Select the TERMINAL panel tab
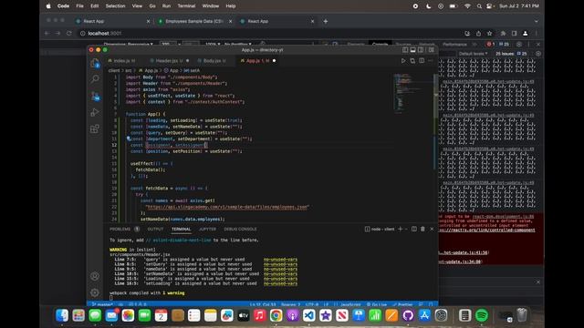This screenshot has height=328, width=584. [x=181, y=229]
